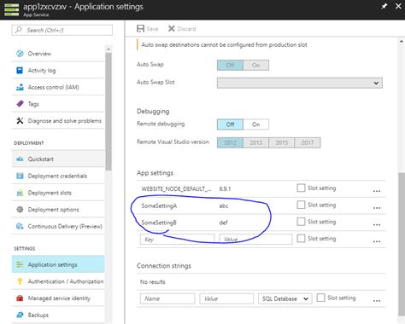Focus the connection string Value field
405x324 pixels.
click(226, 298)
